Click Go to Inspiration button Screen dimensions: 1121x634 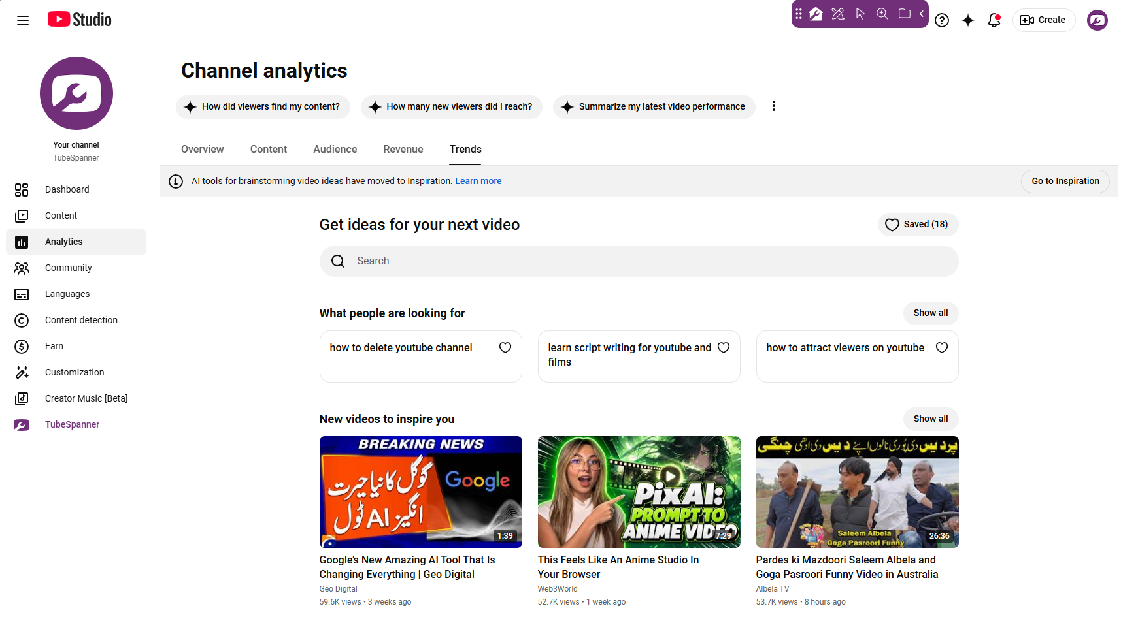click(1065, 182)
